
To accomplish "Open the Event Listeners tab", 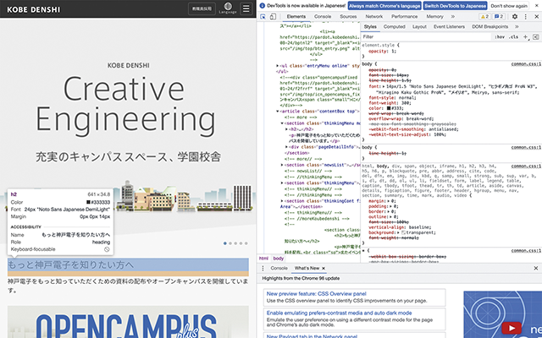I will click(x=449, y=26).
